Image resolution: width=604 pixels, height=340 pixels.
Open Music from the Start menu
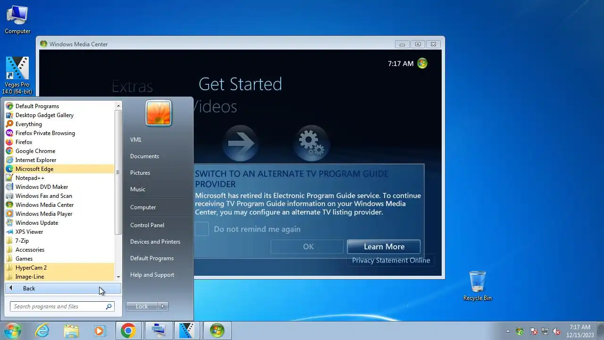tap(158, 189)
